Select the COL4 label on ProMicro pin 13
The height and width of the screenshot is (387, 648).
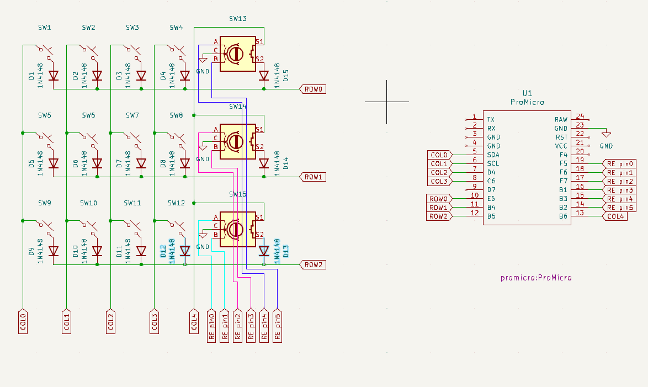point(615,216)
